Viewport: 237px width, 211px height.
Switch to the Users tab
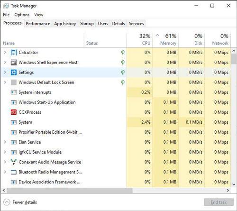click(103, 24)
